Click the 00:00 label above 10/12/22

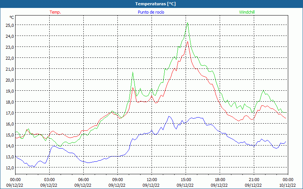[x=288, y=180]
